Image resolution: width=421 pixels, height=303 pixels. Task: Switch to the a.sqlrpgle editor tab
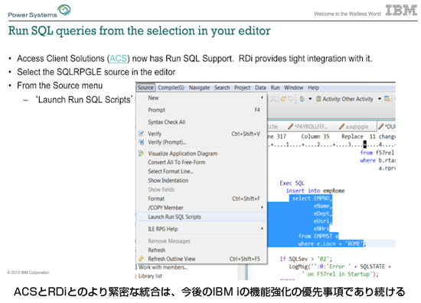[354, 127]
